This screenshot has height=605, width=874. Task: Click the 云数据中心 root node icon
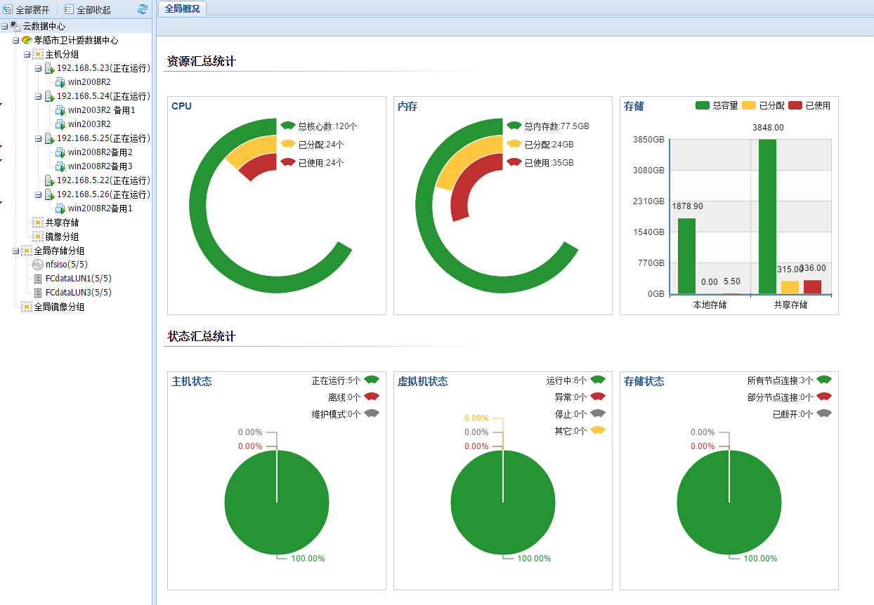point(15,26)
